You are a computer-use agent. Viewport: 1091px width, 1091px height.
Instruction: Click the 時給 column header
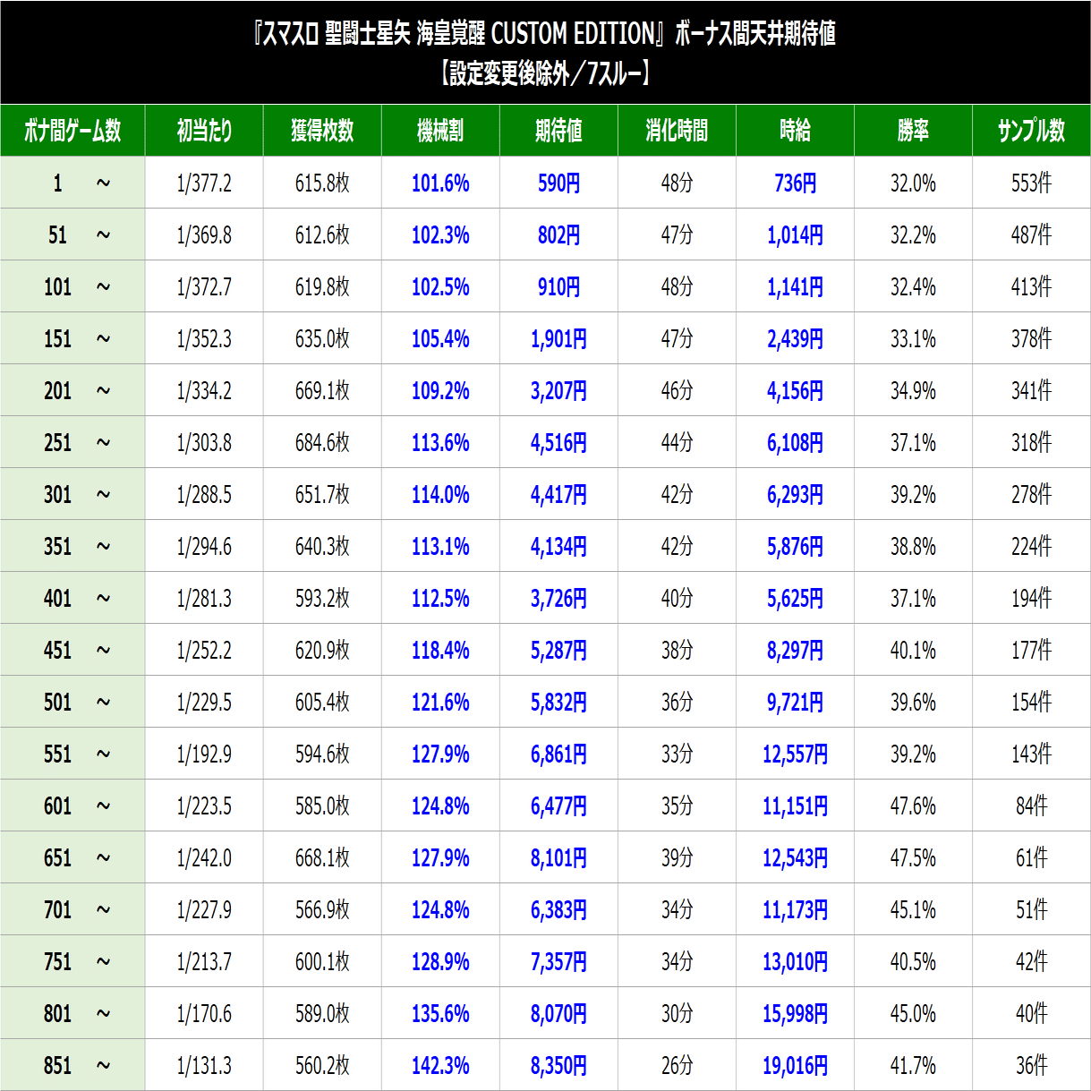coord(795,131)
